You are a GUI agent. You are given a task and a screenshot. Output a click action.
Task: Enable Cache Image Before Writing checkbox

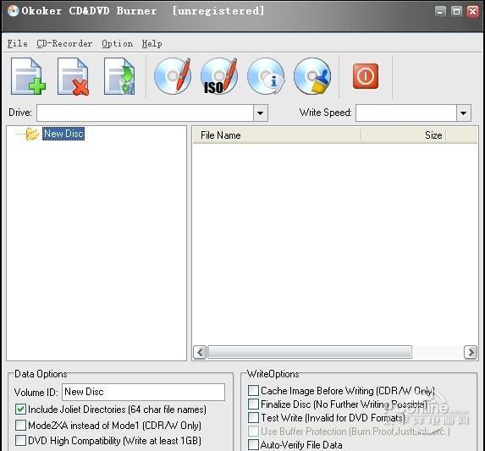253,390
